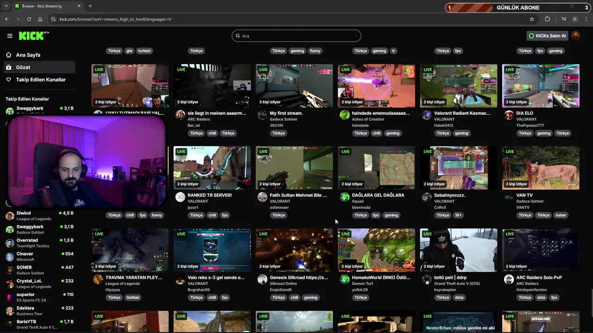Reload the current page
The image size is (593, 333).
(29, 19)
